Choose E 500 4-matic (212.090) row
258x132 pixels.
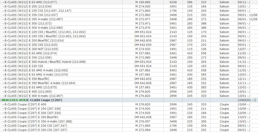34,28
